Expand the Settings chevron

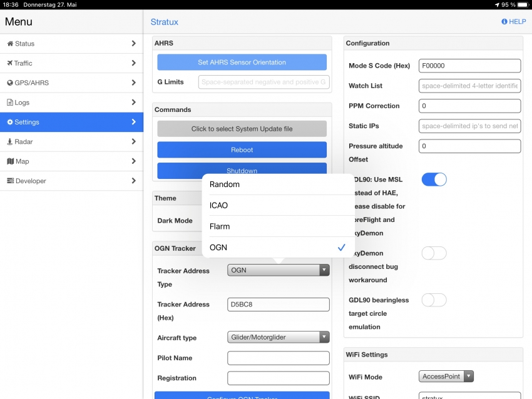point(134,122)
